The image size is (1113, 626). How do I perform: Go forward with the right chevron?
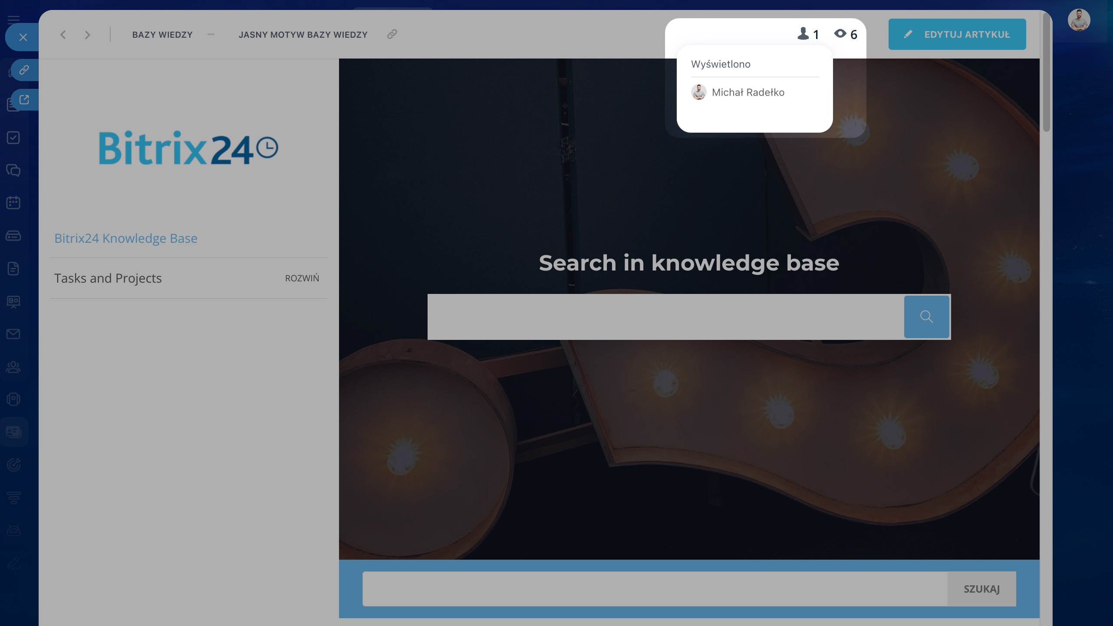tap(88, 35)
